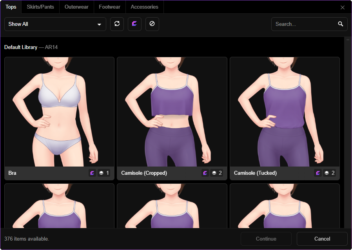Screen dimensions: 352x250
Task: Close the clothing dialog with X
Action: 342,7
